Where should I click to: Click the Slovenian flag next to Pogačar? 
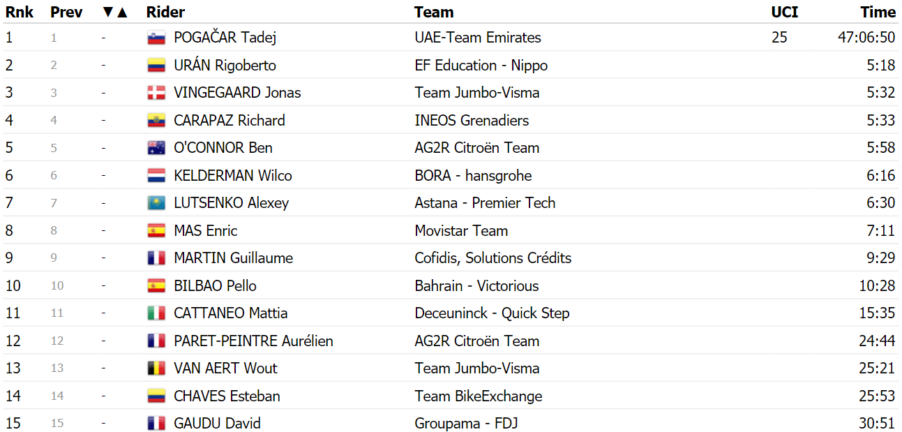[x=156, y=38]
